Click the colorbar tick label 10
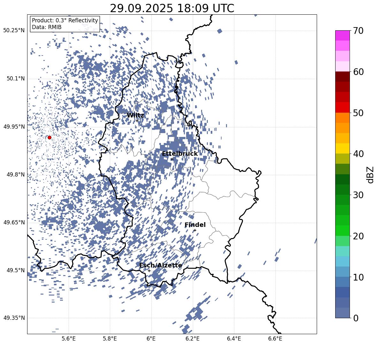 [x=358, y=277]
